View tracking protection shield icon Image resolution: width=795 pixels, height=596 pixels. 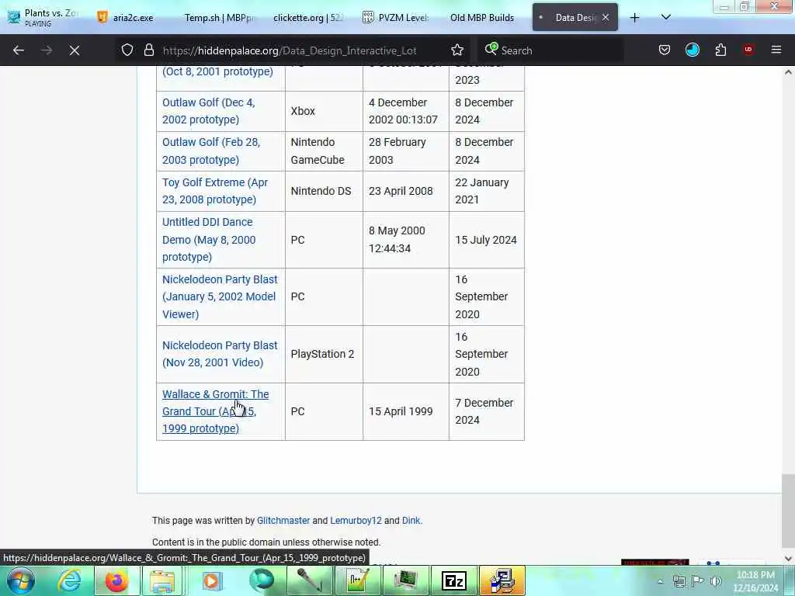(x=127, y=50)
